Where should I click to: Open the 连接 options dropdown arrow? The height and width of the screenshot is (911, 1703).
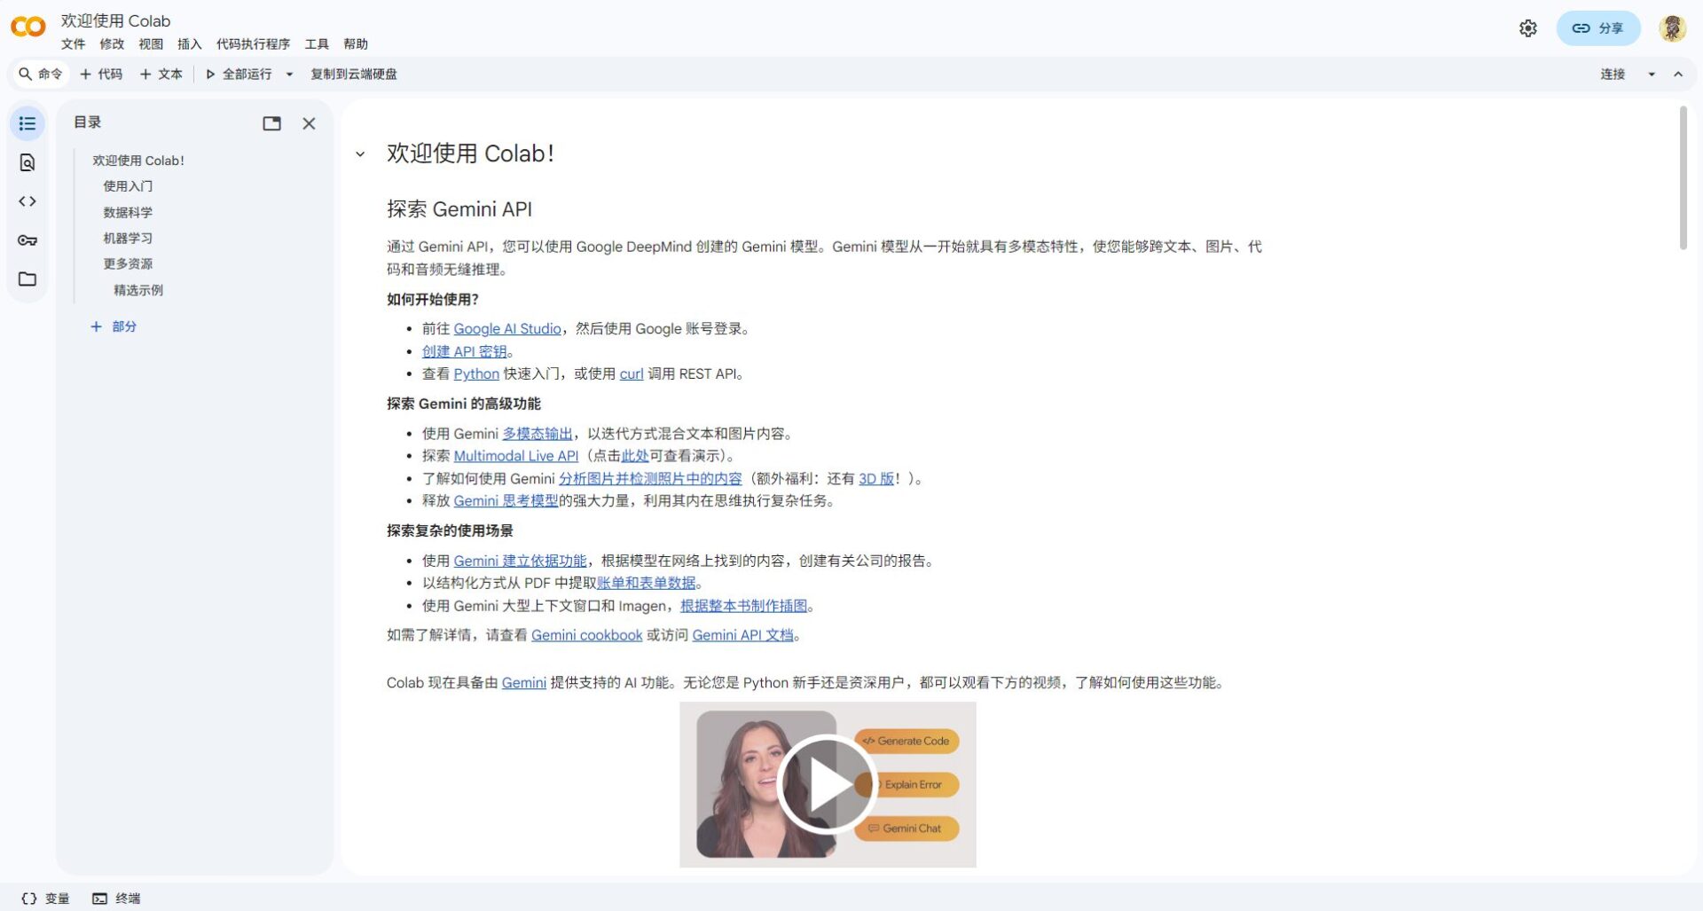click(x=1652, y=75)
